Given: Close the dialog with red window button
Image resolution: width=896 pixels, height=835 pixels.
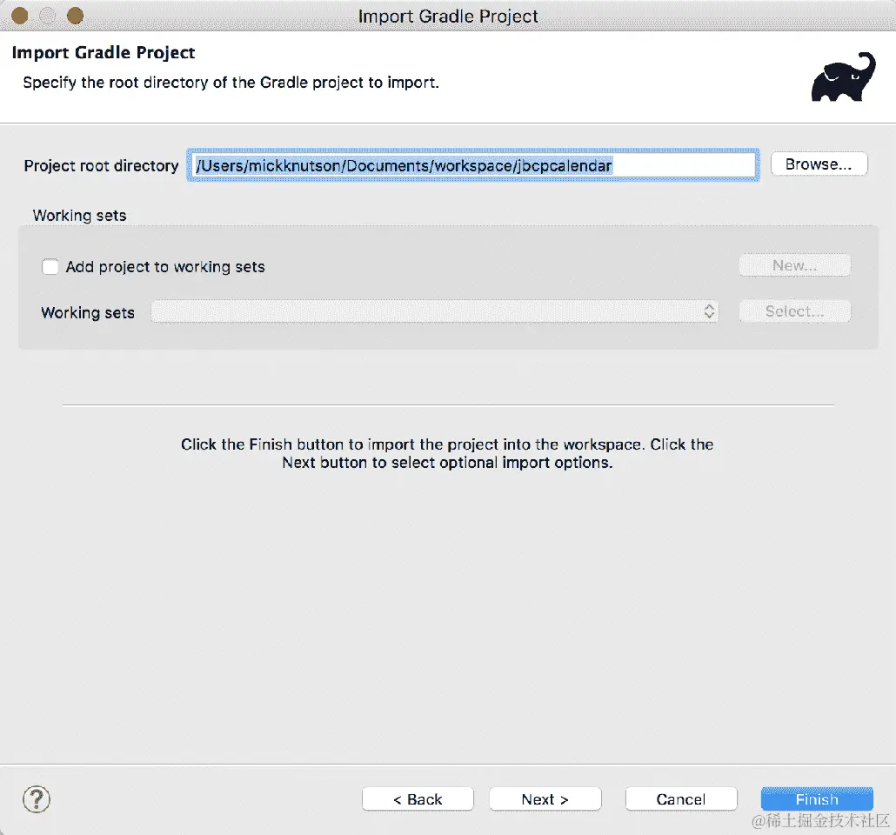Looking at the screenshot, I should (x=20, y=16).
